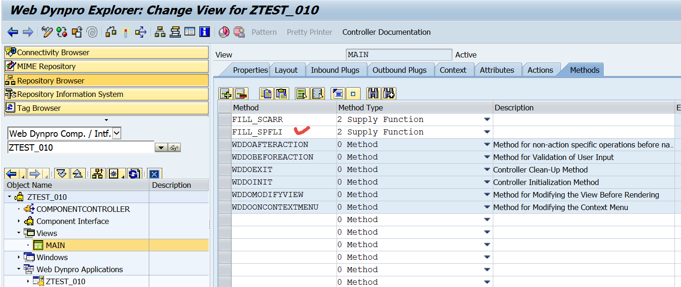Click the Refresh Object List icon
Screen dimensions: 681x287
coord(134,174)
